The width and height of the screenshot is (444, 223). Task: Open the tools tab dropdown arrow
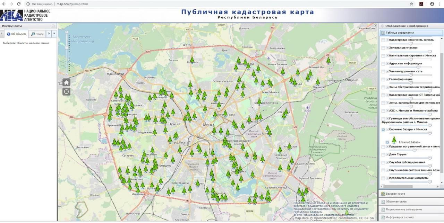pyautogui.click(x=54, y=34)
